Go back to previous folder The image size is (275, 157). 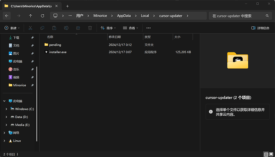click(x=7, y=16)
